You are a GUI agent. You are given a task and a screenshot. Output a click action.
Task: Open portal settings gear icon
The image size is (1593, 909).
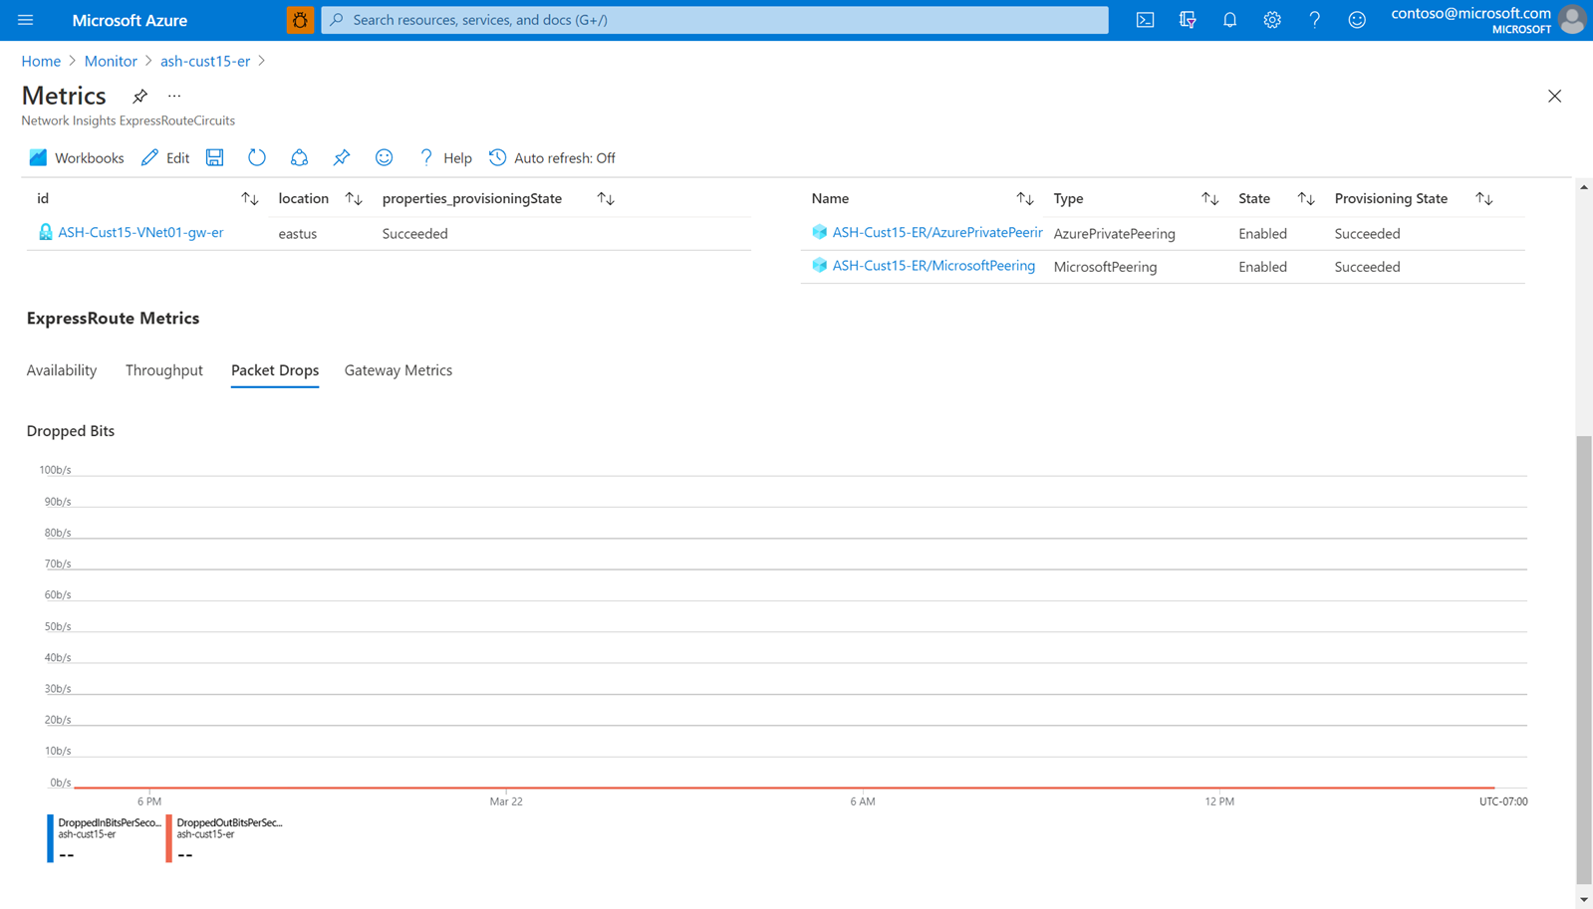point(1272,20)
